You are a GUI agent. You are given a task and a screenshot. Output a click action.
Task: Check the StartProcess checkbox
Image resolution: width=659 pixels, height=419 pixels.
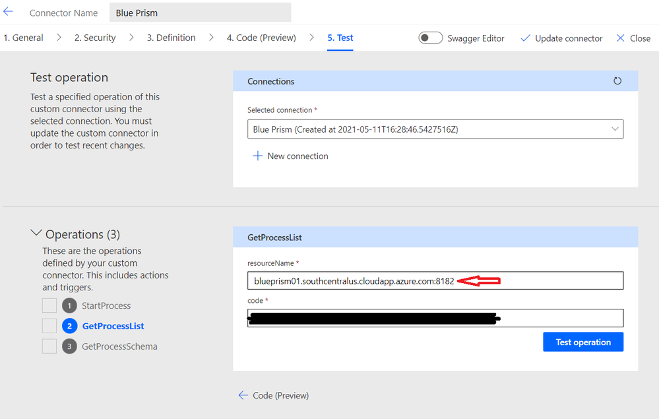coord(49,306)
